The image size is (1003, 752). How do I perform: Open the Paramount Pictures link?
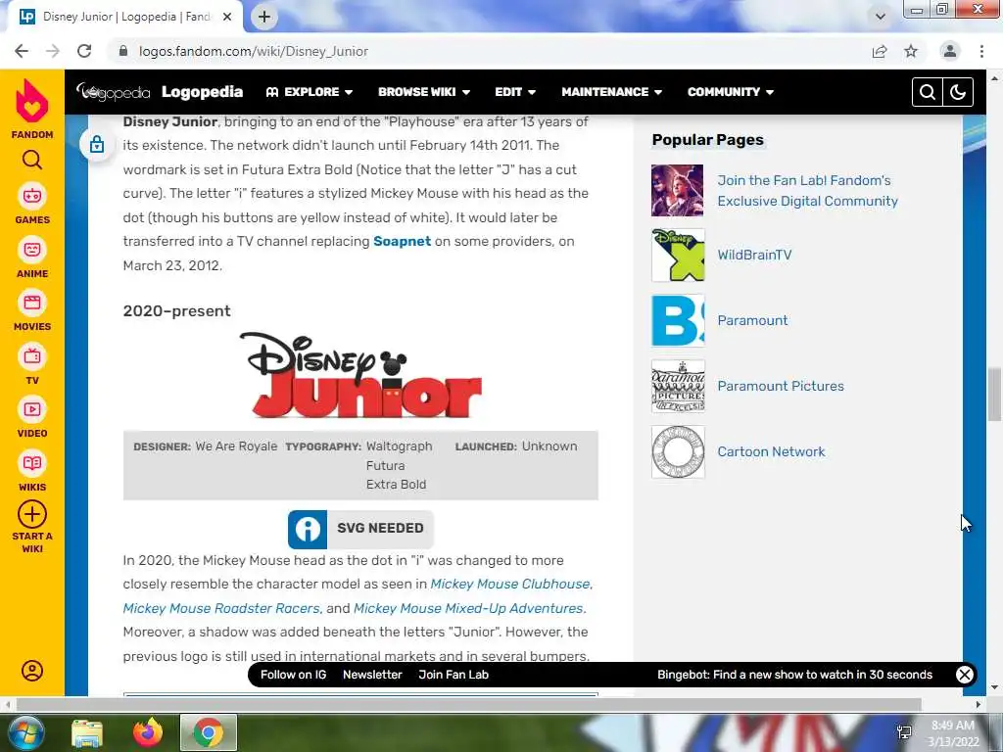tap(781, 386)
